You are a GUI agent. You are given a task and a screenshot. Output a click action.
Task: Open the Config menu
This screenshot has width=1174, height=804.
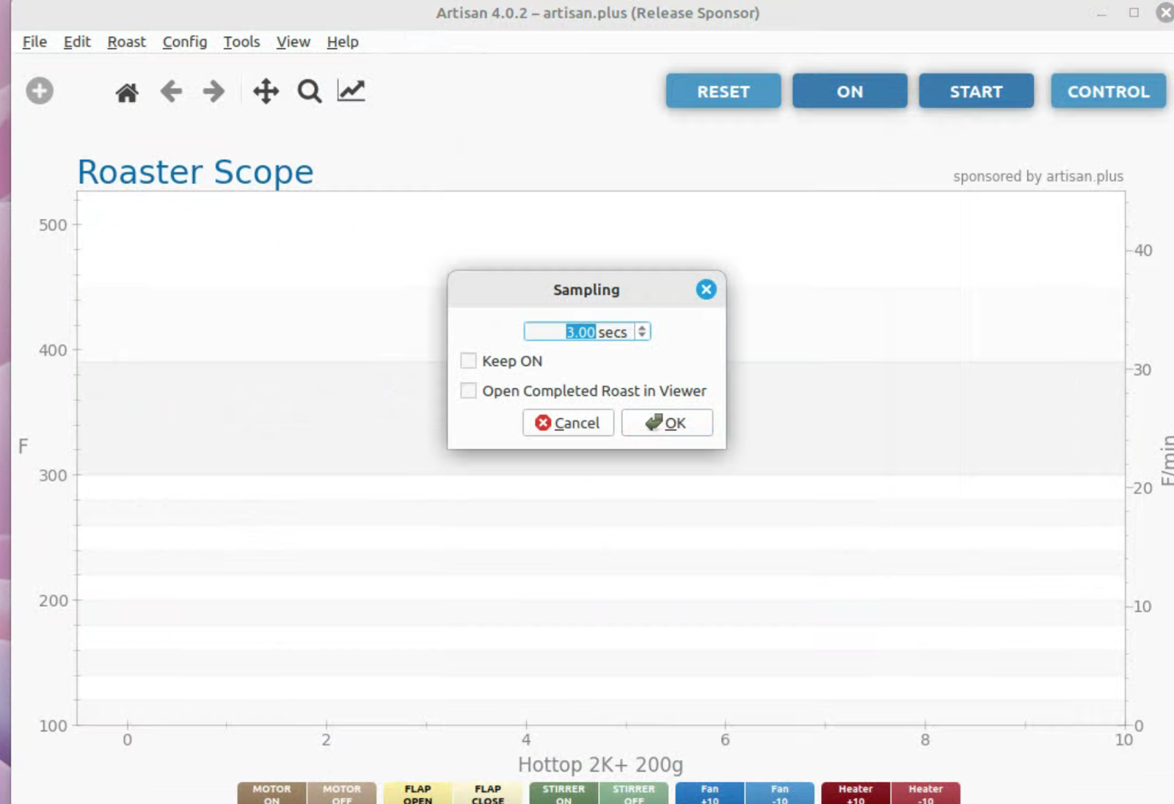184,42
